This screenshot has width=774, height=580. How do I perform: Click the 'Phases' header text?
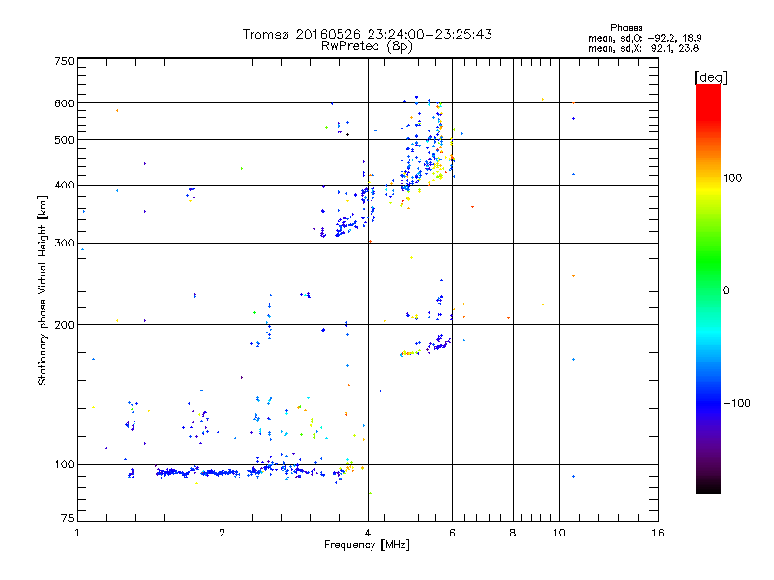[x=626, y=28]
